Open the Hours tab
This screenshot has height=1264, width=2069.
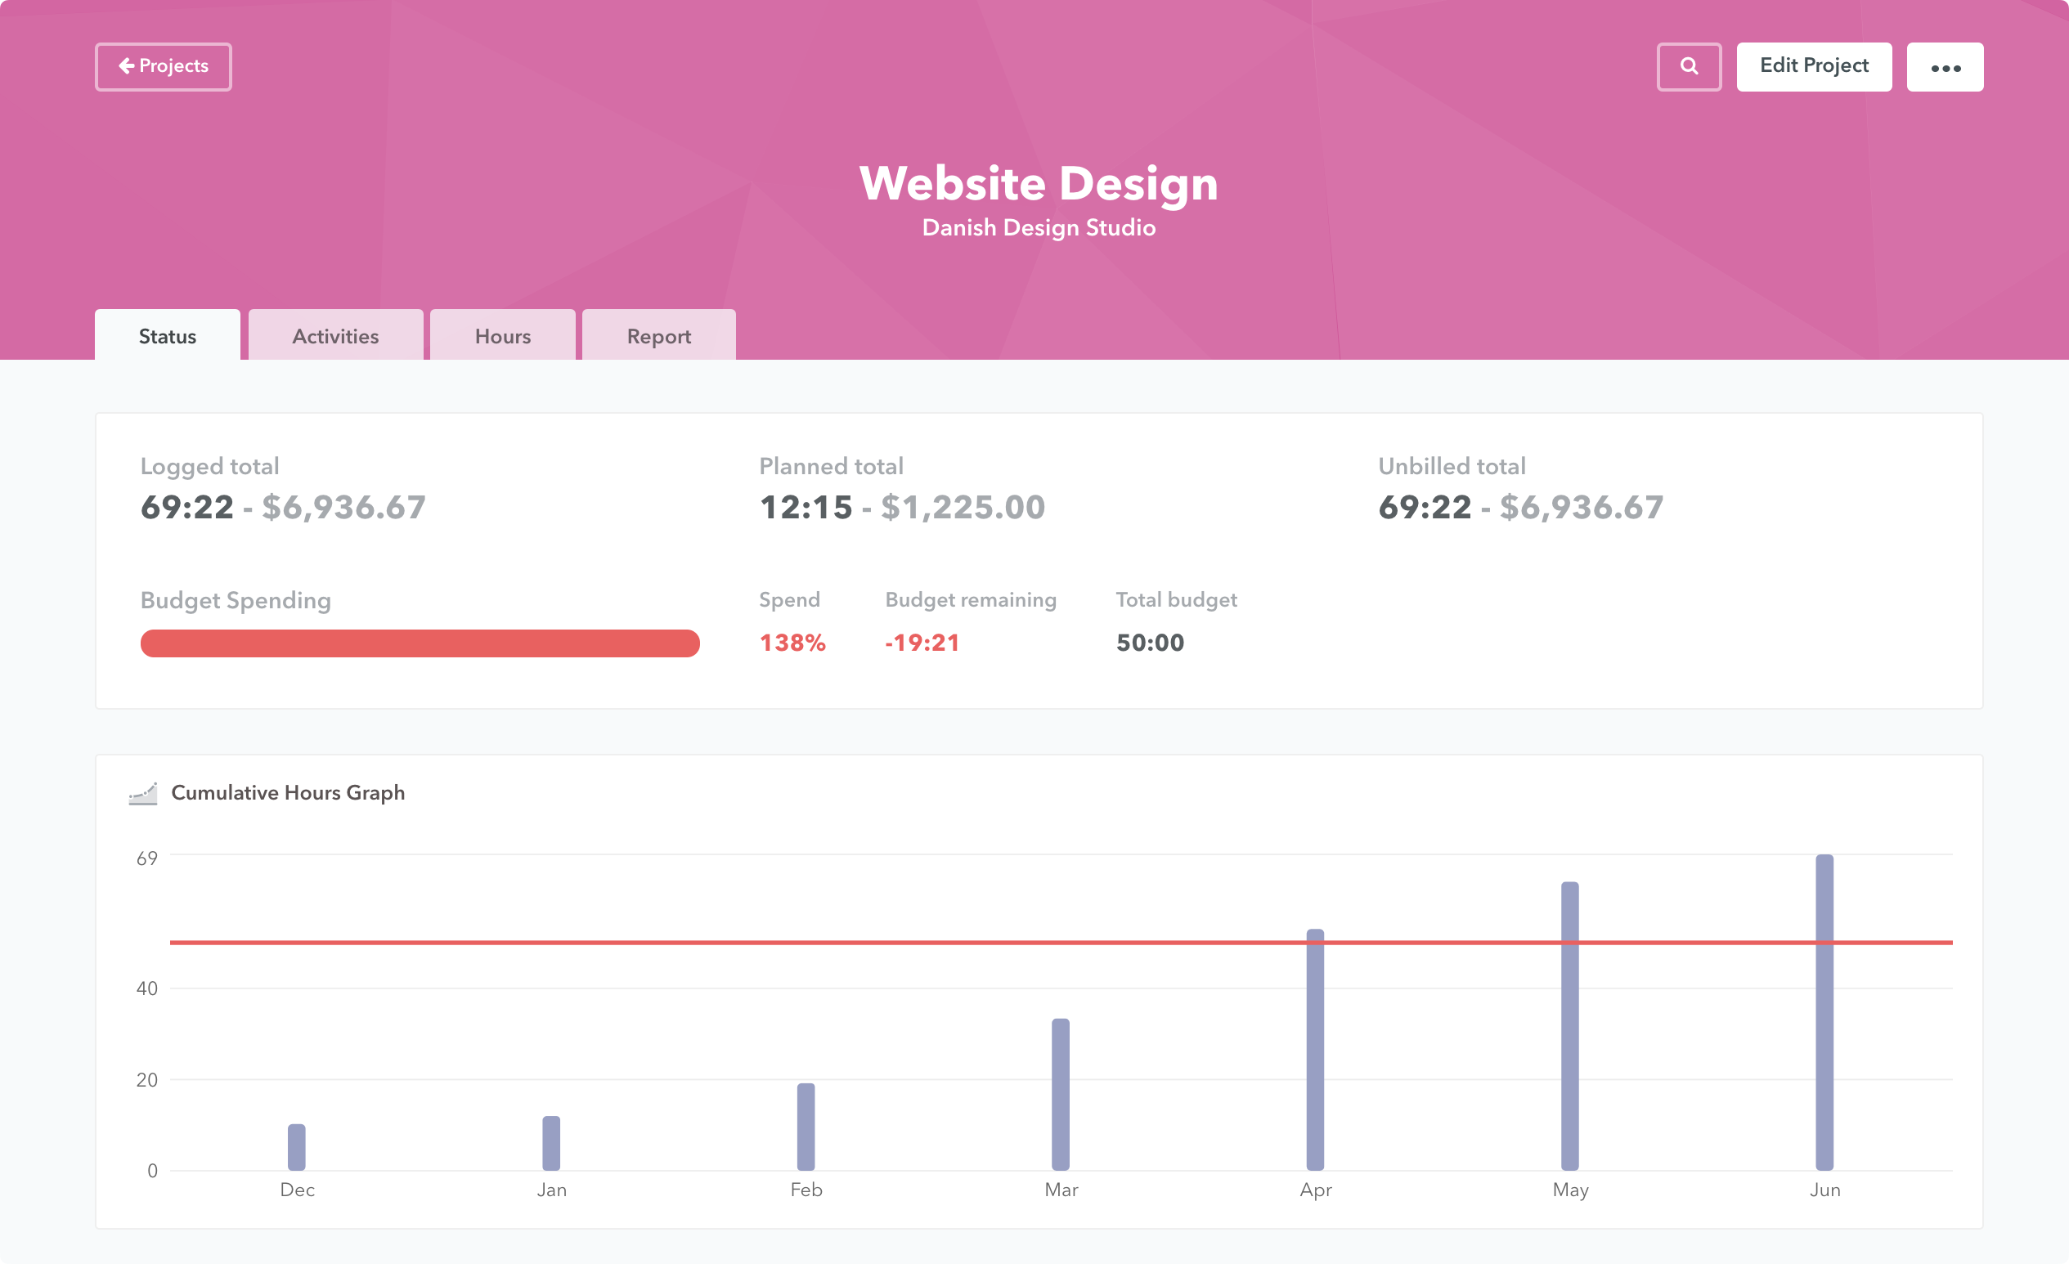pos(502,335)
